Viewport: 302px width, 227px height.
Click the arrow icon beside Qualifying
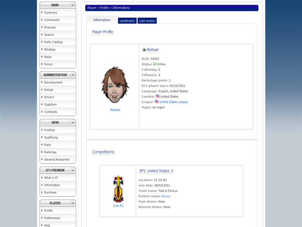tap(42, 137)
